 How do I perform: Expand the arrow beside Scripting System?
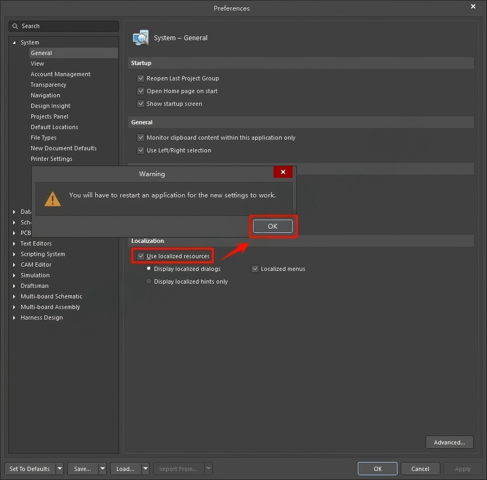tap(14, 254)
